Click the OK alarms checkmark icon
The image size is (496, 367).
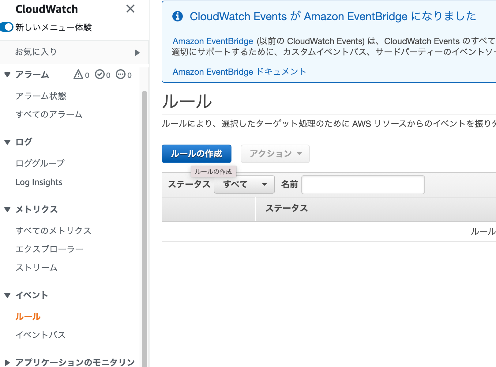tap(100, 74)
